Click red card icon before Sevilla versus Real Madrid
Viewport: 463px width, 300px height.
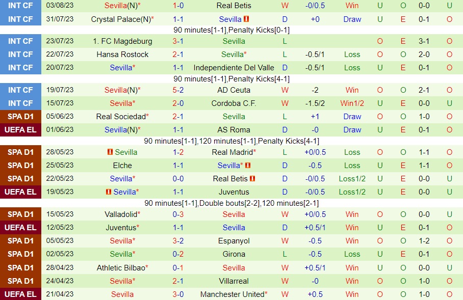[x=110, y=152]
